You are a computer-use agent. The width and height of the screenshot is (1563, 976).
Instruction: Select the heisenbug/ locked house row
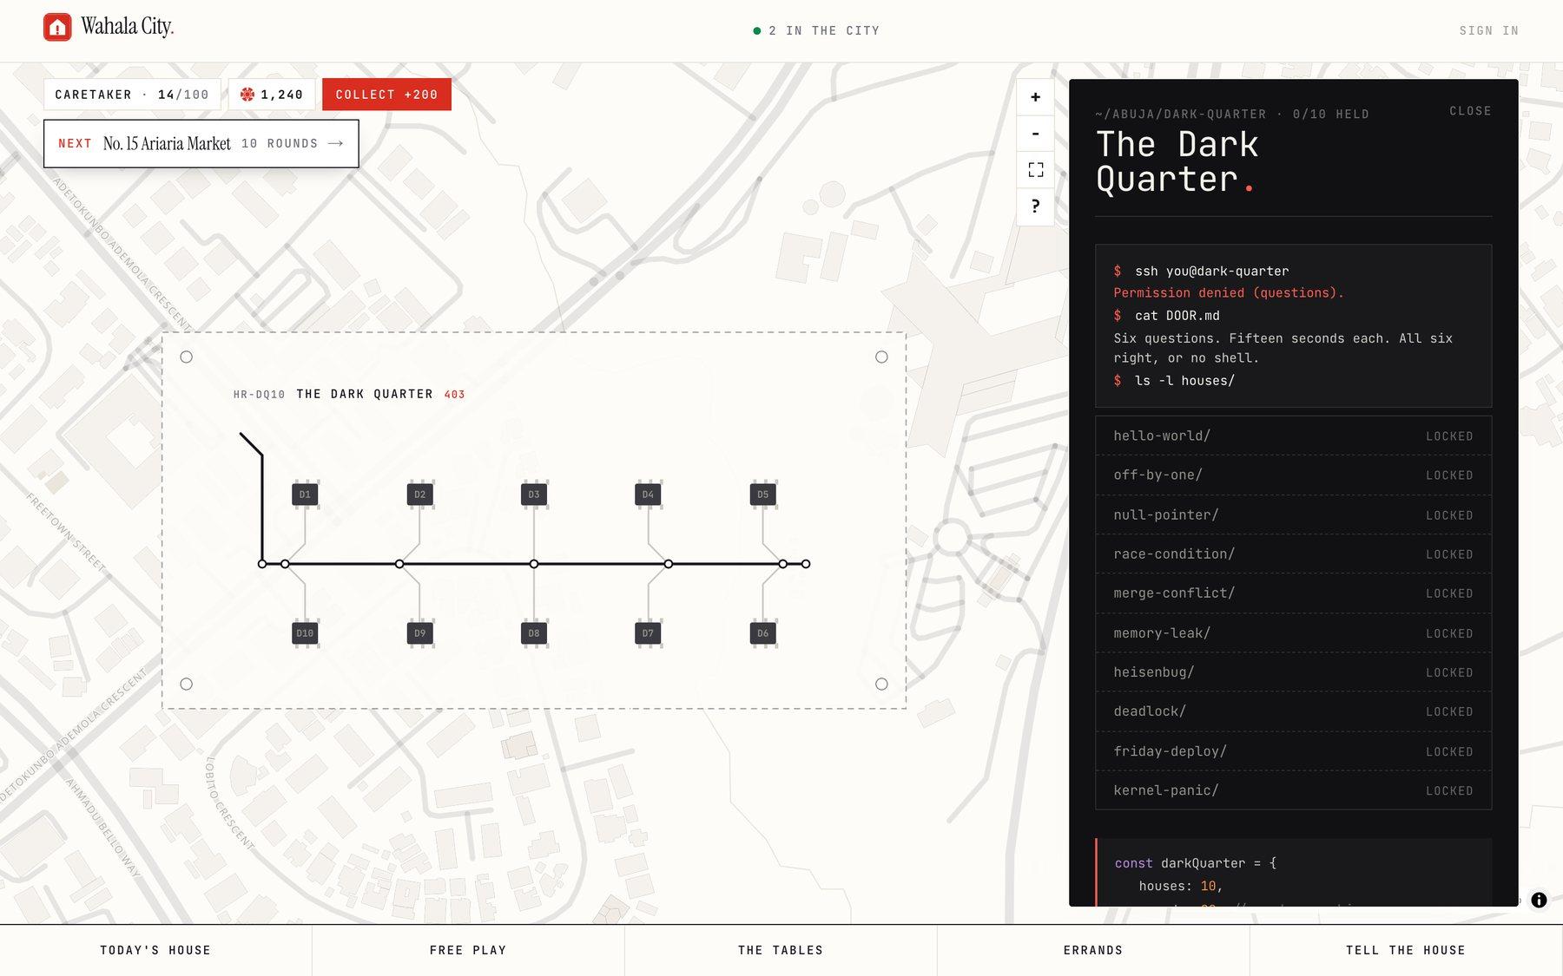1293,672
